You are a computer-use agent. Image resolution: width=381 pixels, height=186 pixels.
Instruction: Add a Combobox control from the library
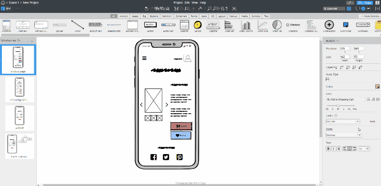tap(363, 26)
